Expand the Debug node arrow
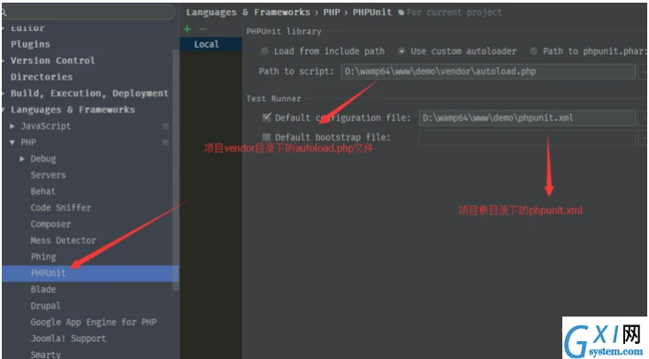649x359 pixels. pos(22,158)
